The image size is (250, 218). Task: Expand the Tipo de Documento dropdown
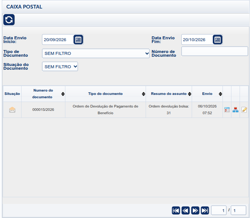click(96, 53)
